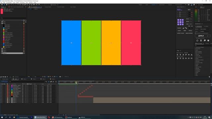The image size is (212, 119).
Task: Click the current time indicator in timeline ruler
Action: pos(76,82)
